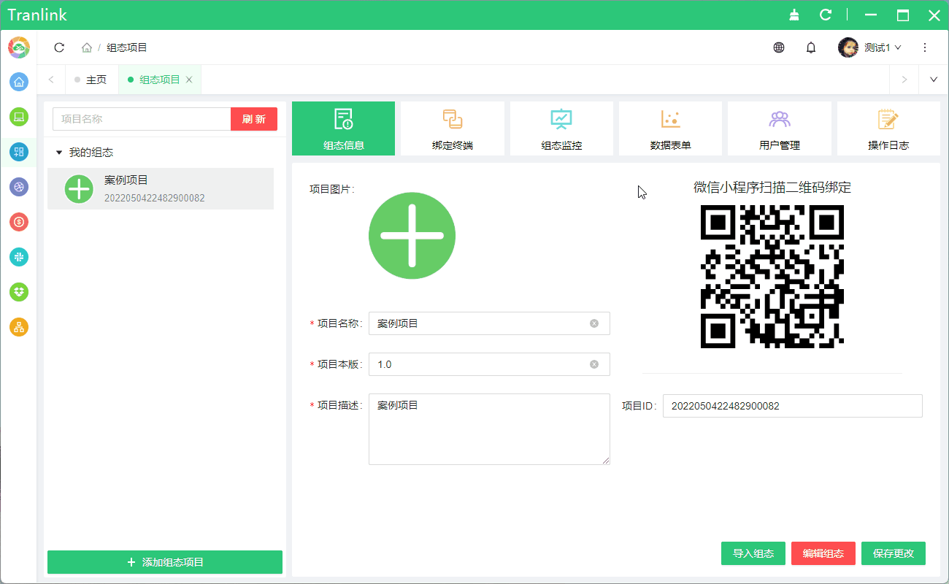949x584 pixels.
Task: Collapse the 我的组态 tree group
Action: point(59,153)
